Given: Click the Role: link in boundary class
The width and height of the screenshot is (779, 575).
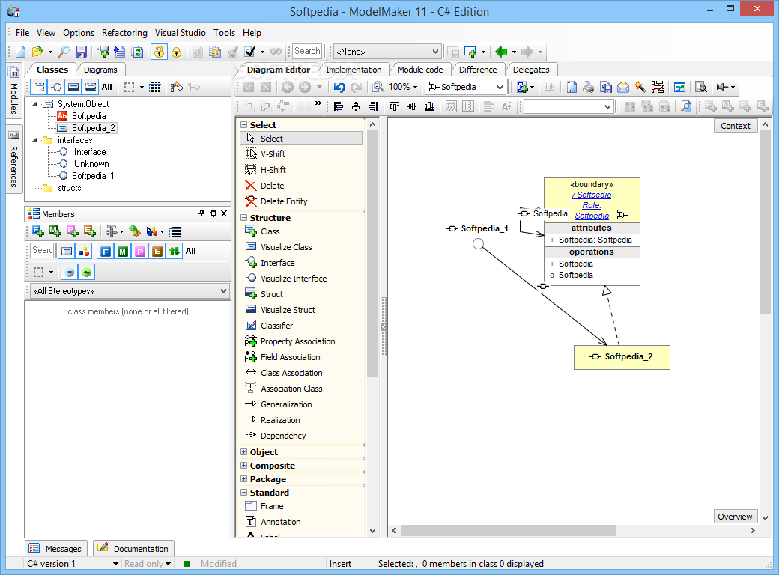Looking at the screenshot, I should coord(592,206).
